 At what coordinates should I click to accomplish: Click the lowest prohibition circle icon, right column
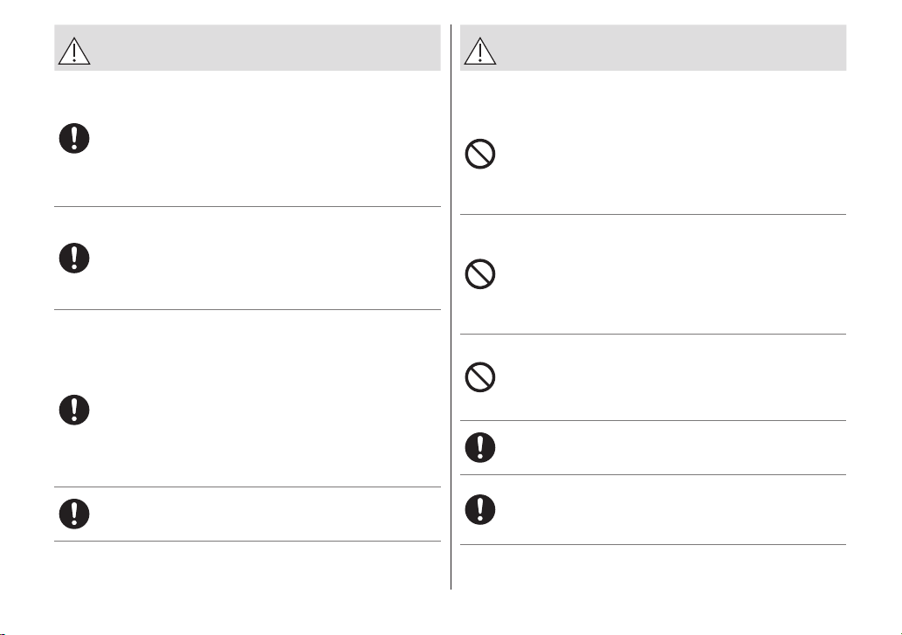(479, 377)
